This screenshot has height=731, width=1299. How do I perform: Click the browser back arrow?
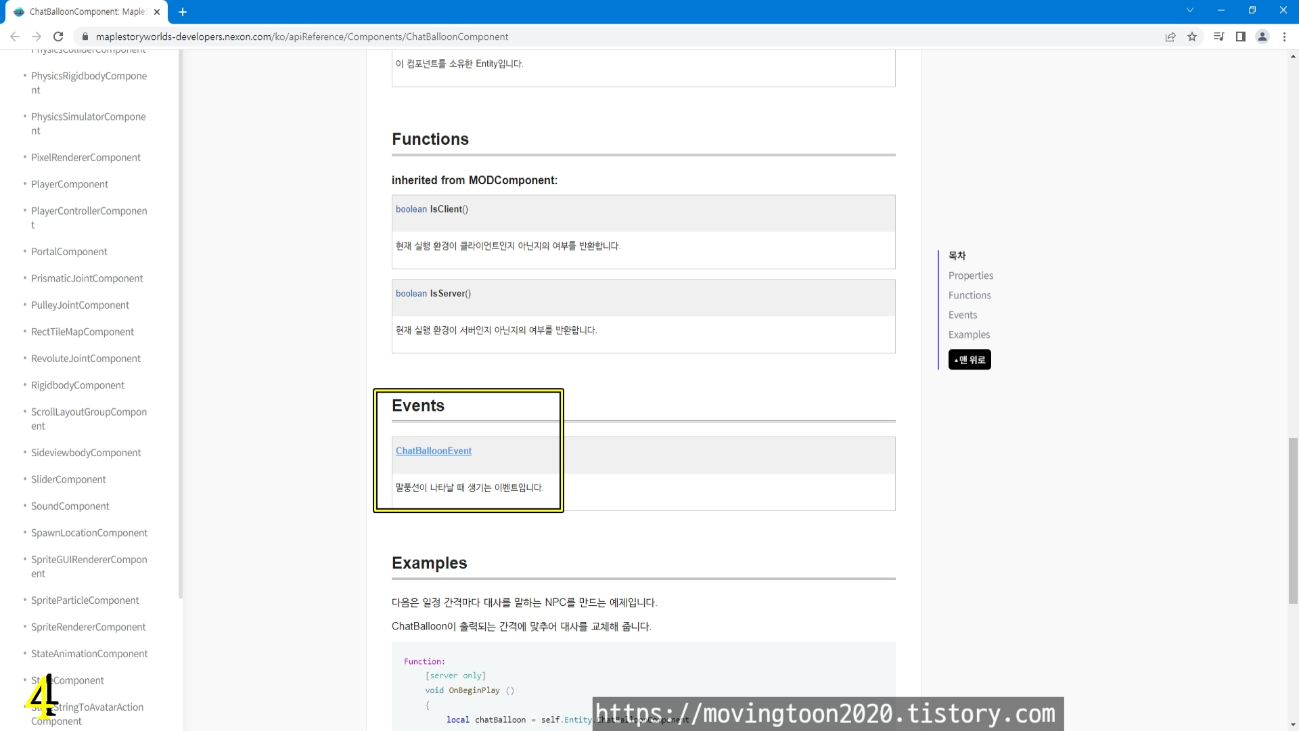[x=15, y=37]
